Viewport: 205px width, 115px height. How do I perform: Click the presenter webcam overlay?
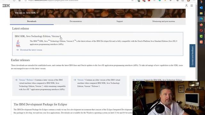pyautogui.click(x=169, y=98)
